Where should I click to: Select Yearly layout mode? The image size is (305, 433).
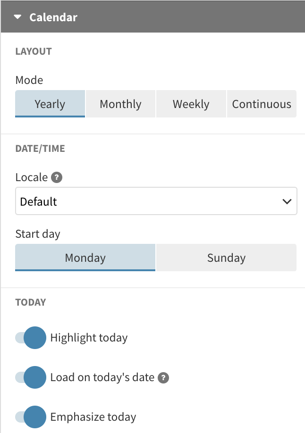tap(50, 104)
